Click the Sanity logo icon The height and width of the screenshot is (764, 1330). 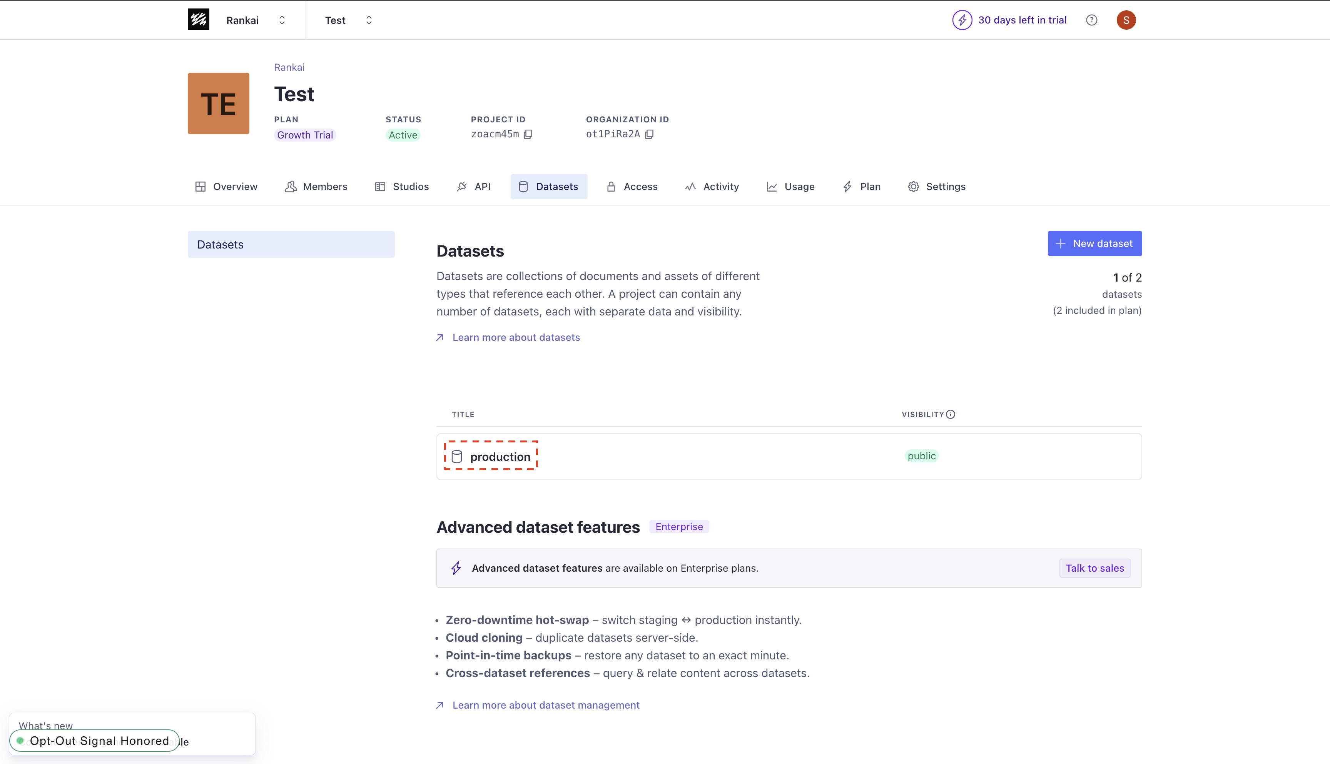click(x=199, y=19)
